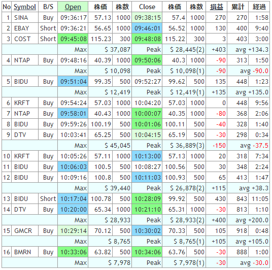Click close time 09:38:15 for SINA
Image resolution: width=272 pixels, height=270 pixels.
(147, 18)
